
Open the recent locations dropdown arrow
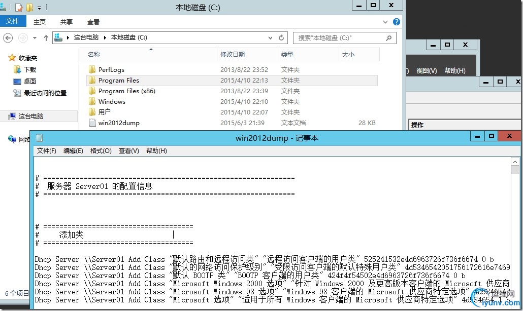35,38
